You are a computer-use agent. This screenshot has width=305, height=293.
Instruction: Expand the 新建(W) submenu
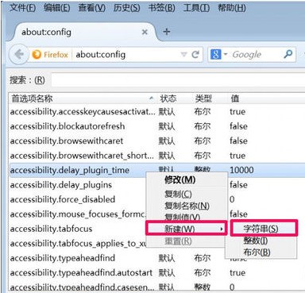click(x=187, y=229)
